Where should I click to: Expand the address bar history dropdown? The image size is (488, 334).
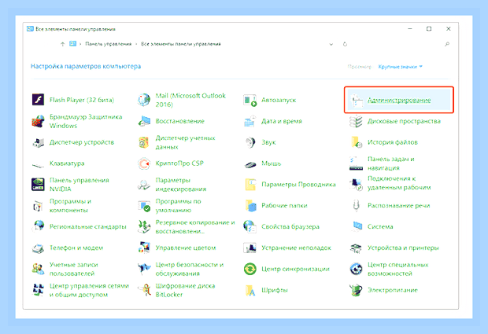tap(331, 44)
